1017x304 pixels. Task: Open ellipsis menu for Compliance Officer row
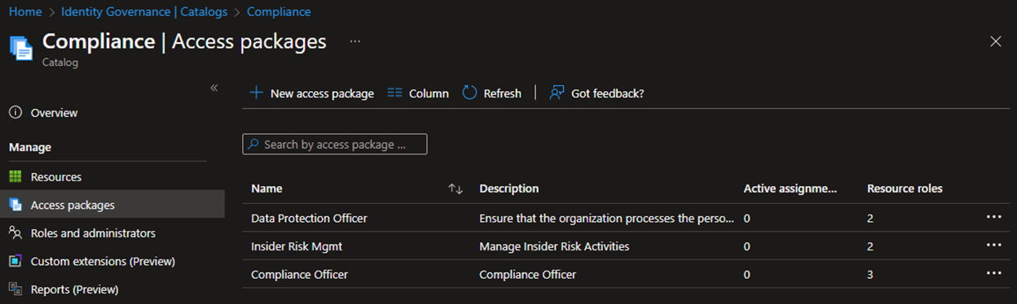tap(993, 273)
